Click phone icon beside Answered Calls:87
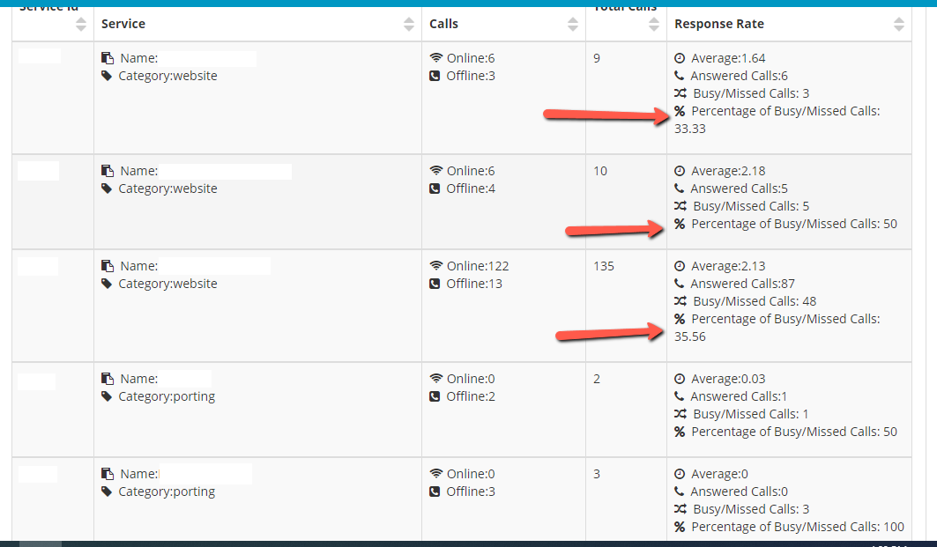The width and height of the screenshot is (937, 547). (679, 284)
